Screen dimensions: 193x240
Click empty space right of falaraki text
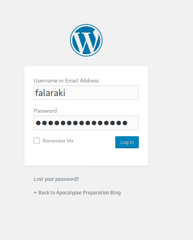pyautogui.click(x=102, y=93)
